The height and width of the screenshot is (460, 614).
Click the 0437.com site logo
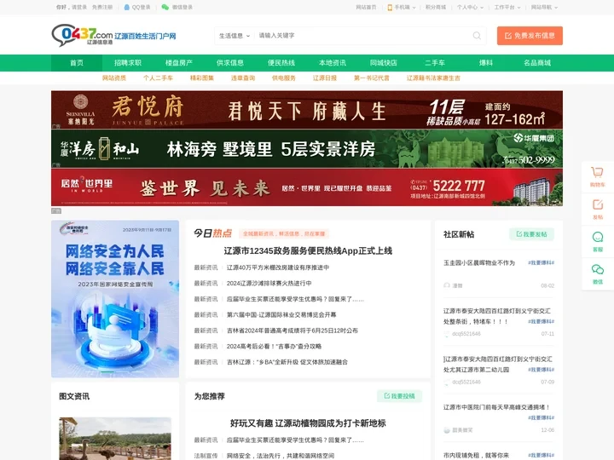pos(113,35)
